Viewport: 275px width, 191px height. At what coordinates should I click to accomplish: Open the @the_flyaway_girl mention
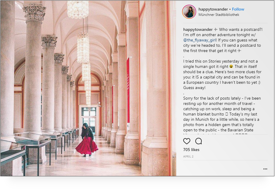200,40
